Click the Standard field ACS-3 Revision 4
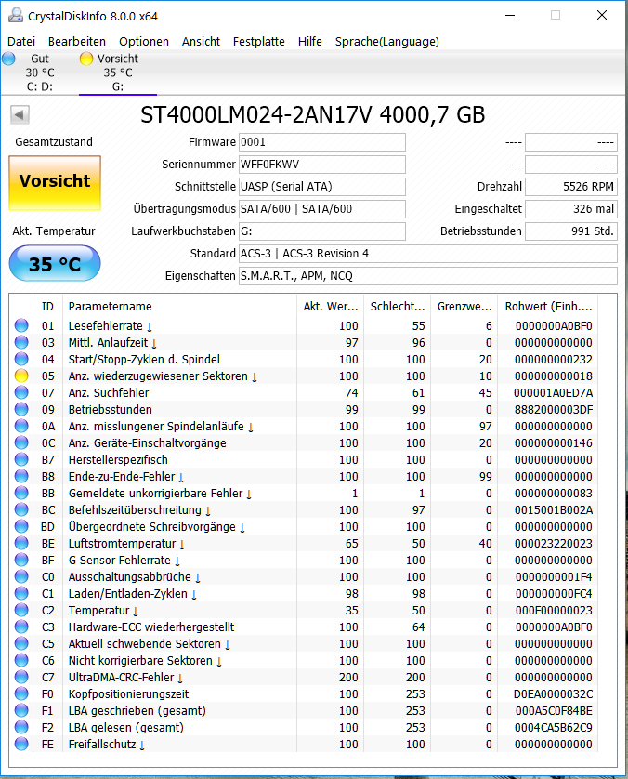This screenshot has width=628, height=779. pos(428,254)
